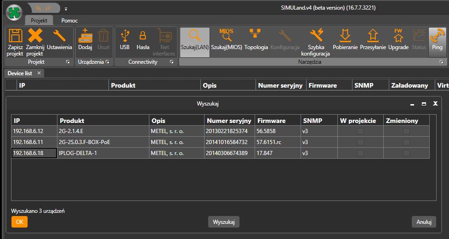Click the Wyszukaj search button
This screenshot has height=239, width=449.
[224, 222]
